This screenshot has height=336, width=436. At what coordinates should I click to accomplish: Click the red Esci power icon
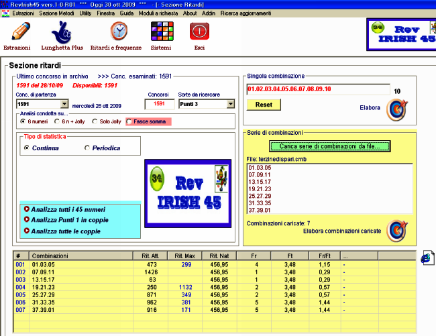click(199, 32)
